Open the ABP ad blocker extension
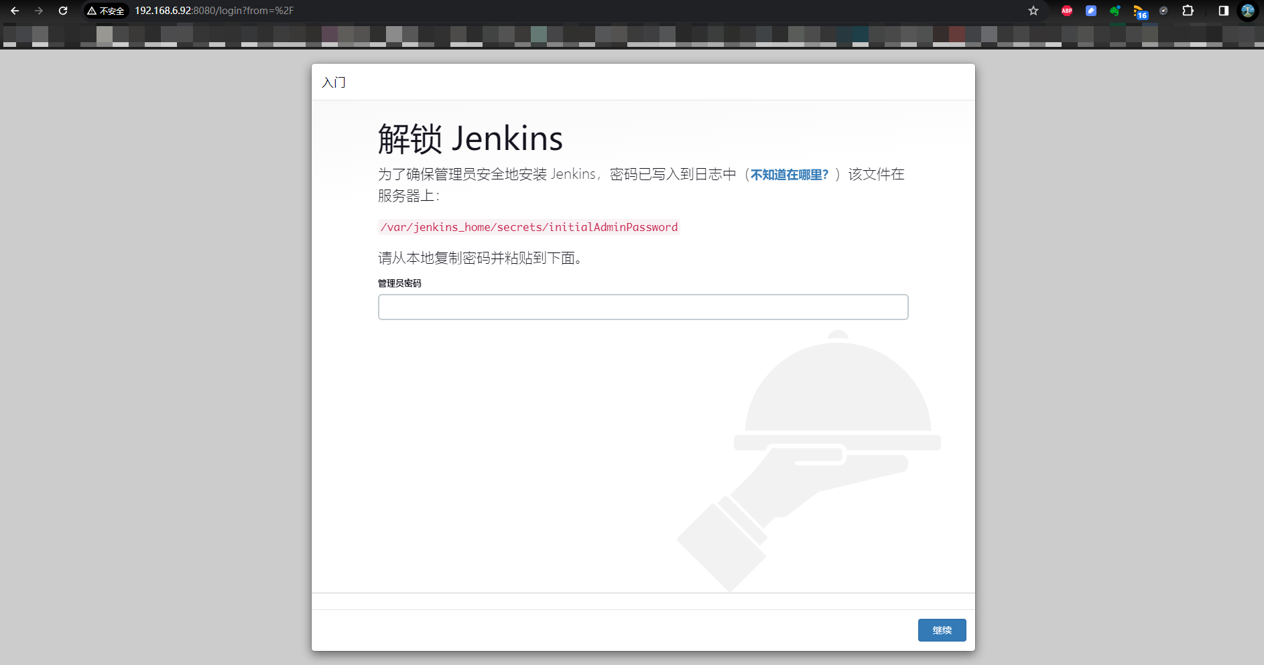Screen dimensions: 1264x665 tap(1067, 11)
